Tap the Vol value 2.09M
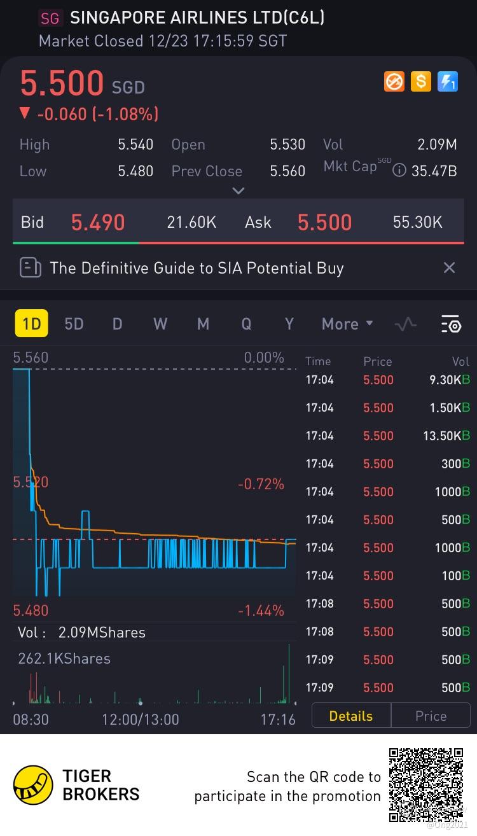This screenshot has width=477, height=836. (x=437, y=144)
